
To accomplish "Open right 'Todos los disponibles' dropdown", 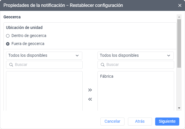I will tap(136, 55).
